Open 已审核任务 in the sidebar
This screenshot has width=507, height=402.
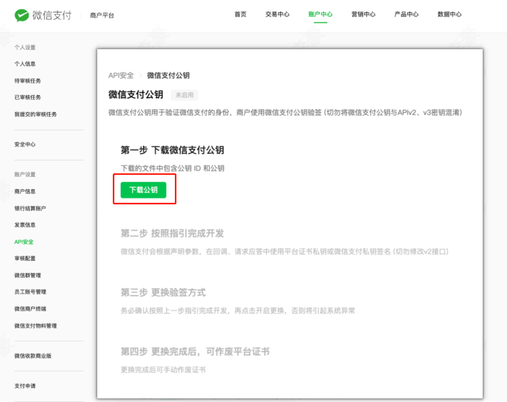(27, 97)
